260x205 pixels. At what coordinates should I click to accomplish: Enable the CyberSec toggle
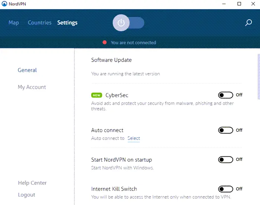click(x=225, y=95)
